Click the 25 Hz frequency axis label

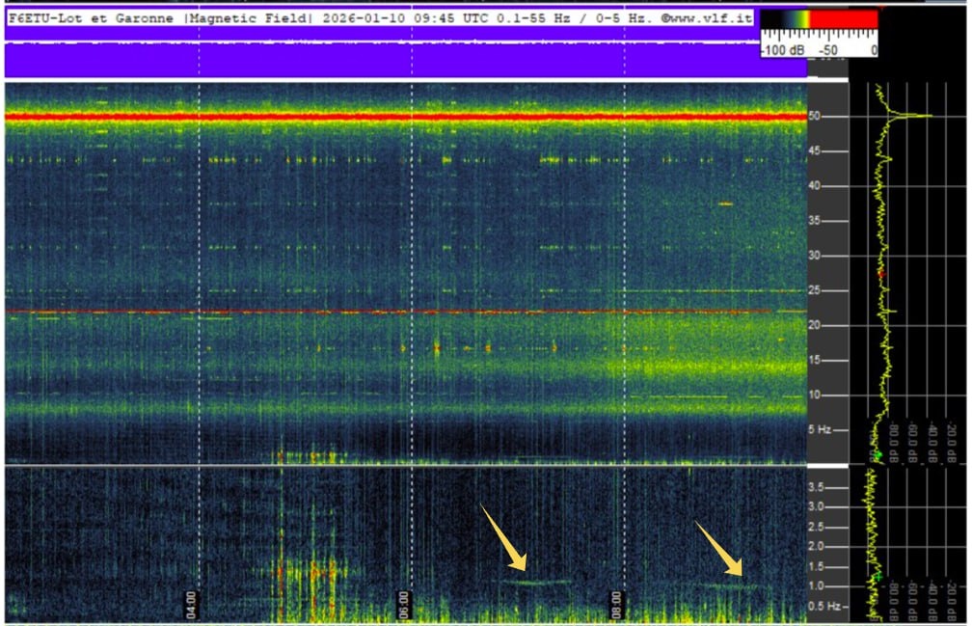[x=815, y=290]
